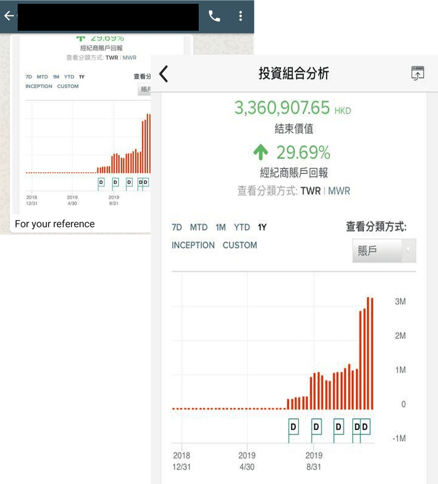Select the 1M period in the large panel
The width and height of the screenshot is (438, 484).
(x=221, y=228)
